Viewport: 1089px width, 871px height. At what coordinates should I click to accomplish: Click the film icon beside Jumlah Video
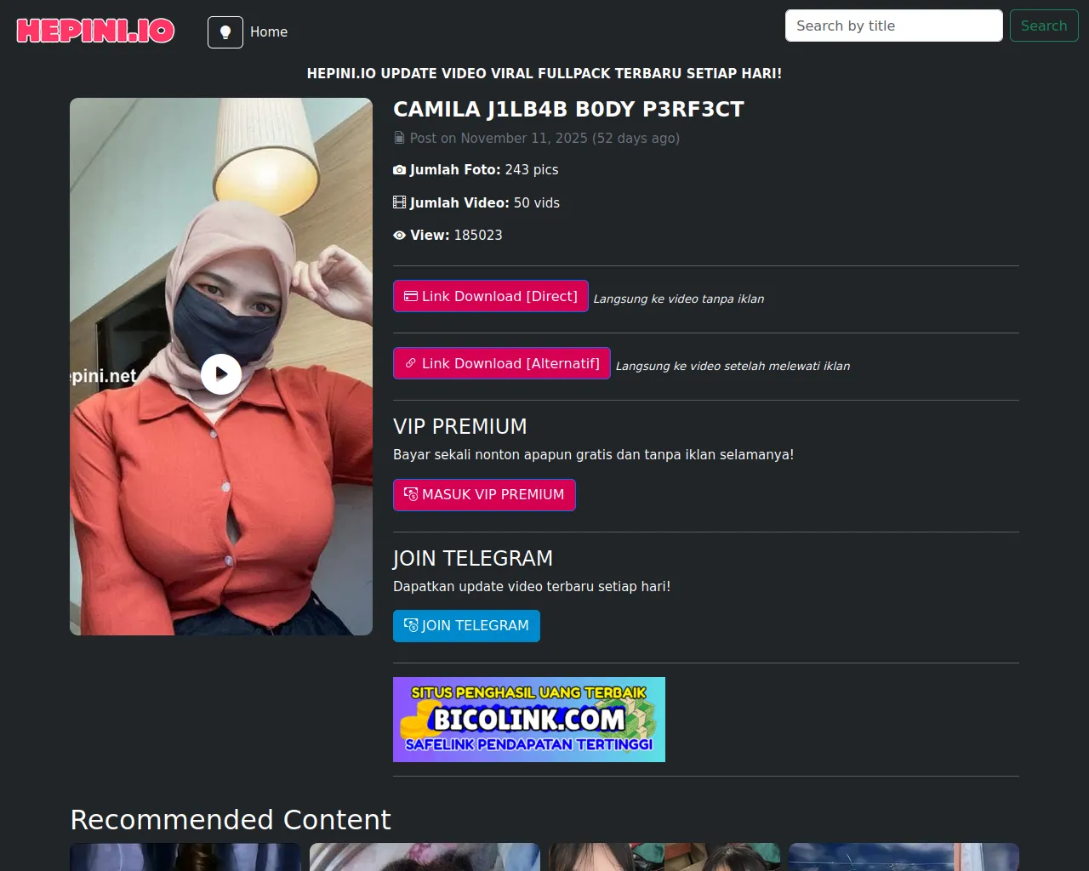[x=399, y=202]
